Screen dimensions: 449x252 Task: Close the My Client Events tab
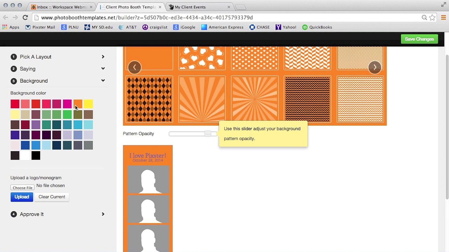point(229,7)
